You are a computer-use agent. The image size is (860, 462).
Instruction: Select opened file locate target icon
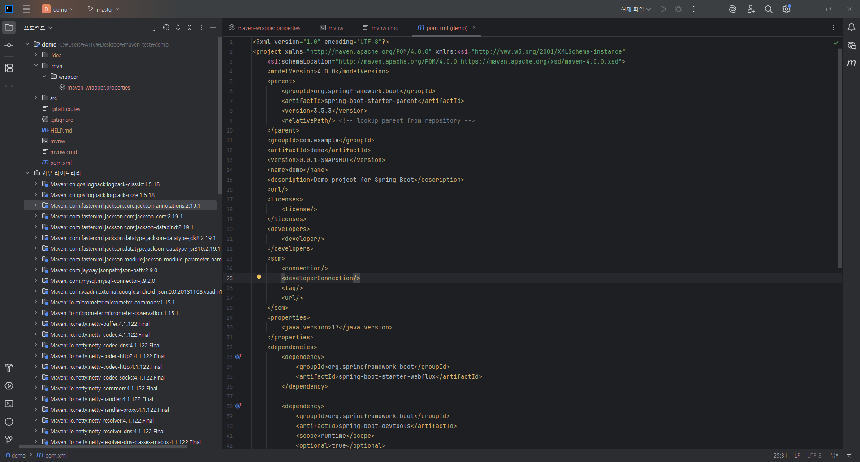pos(166,27)
